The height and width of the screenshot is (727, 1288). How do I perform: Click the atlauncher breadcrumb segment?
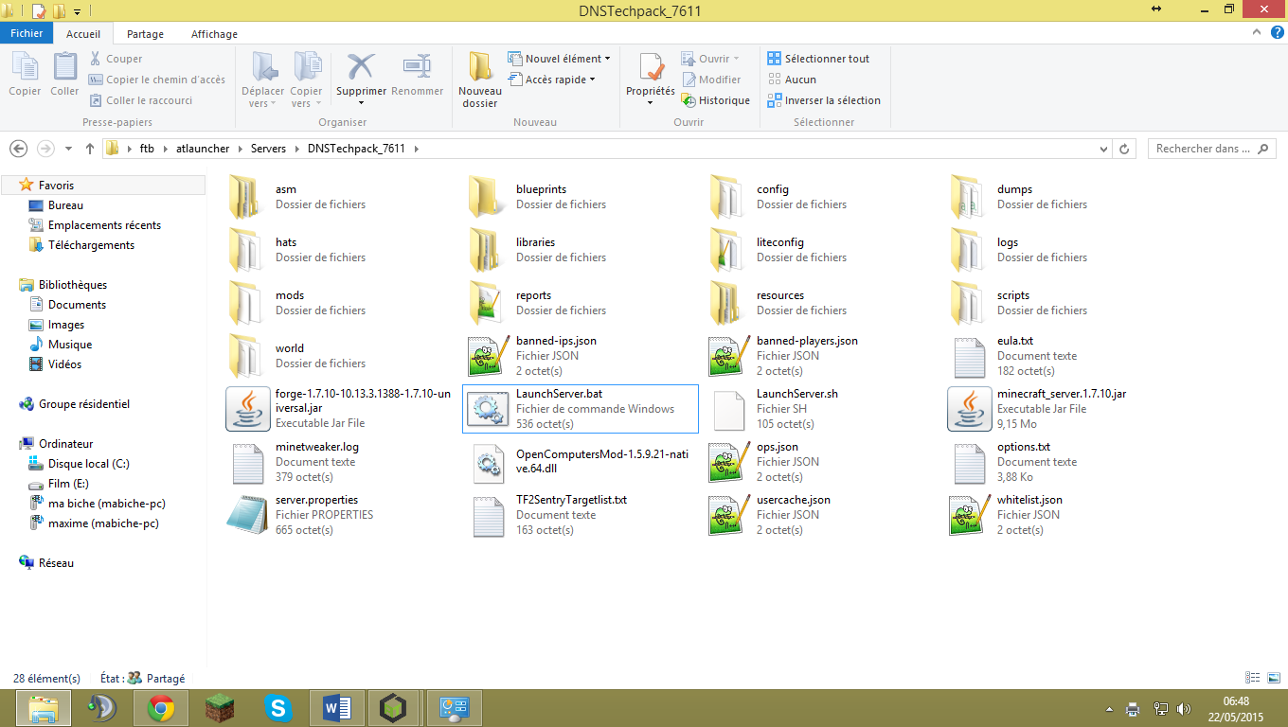pyautogui.click(x=203, y=149)
